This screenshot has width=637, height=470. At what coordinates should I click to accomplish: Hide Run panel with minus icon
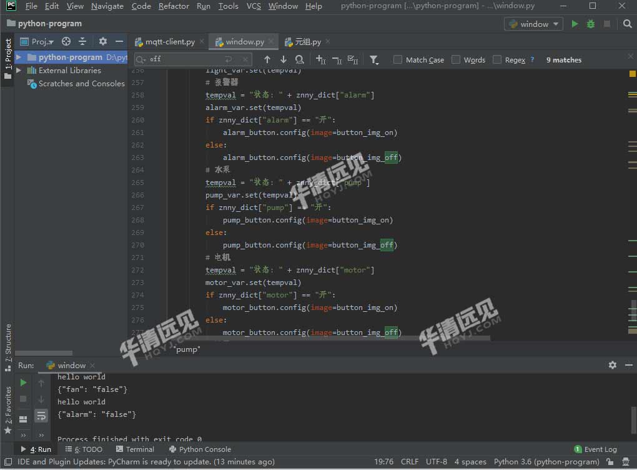click(628, 365)
